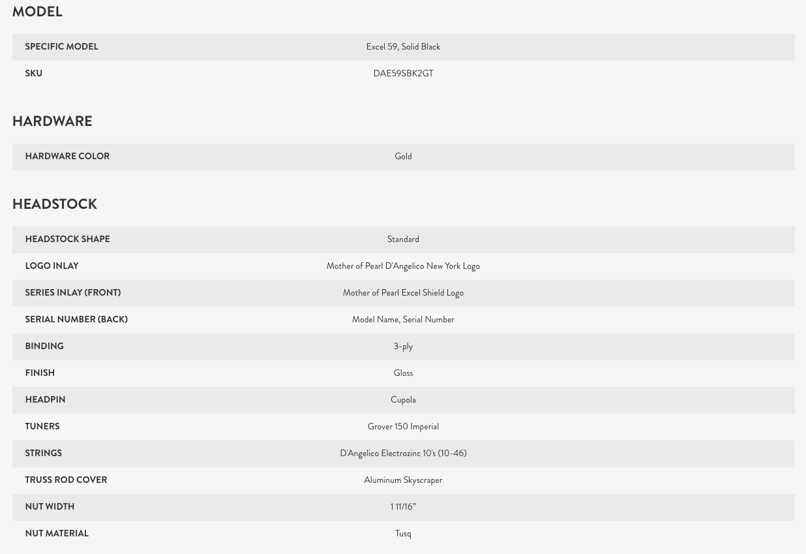Screen dimensions: 806x554
Task: Click the Mother of Pearl Excel Shield Logo text
Action: tap(403, 293)
